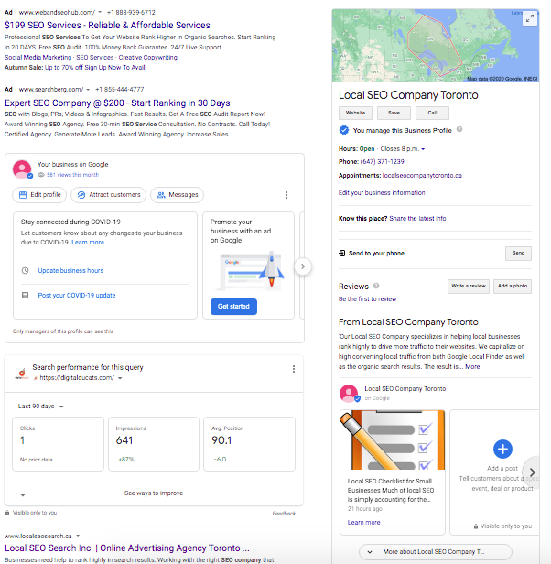Screen dimensions: 551x564
Task: Open the Local SEO Checklist post thumbnail
Action: tap(393, 439)
